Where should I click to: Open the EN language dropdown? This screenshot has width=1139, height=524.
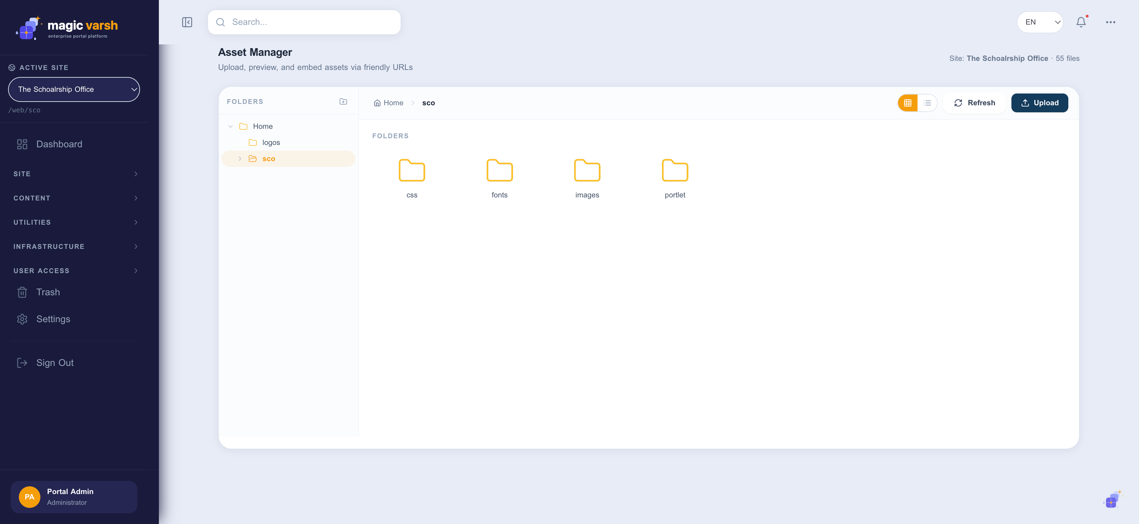coord(1040,22)
